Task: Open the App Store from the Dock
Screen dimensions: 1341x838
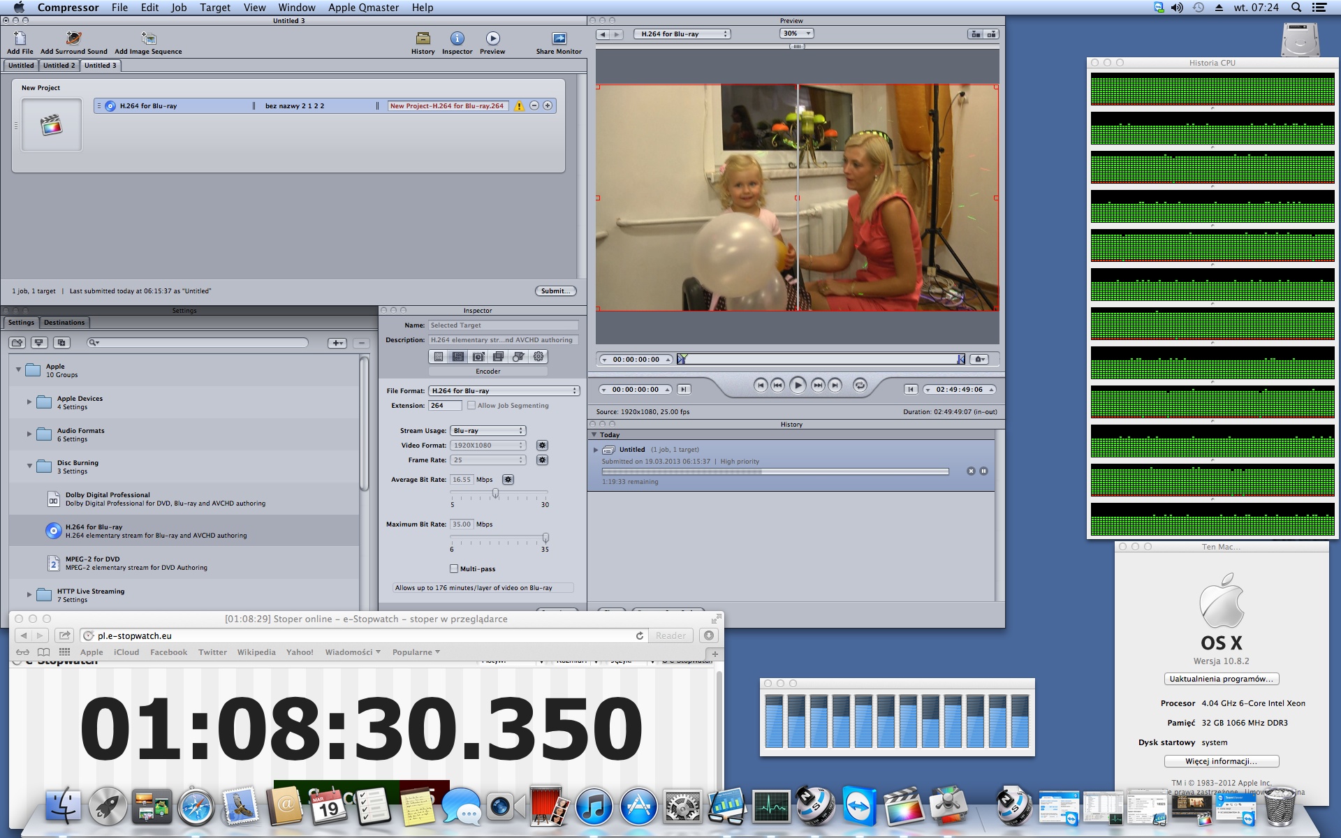Action: [638, 807]
